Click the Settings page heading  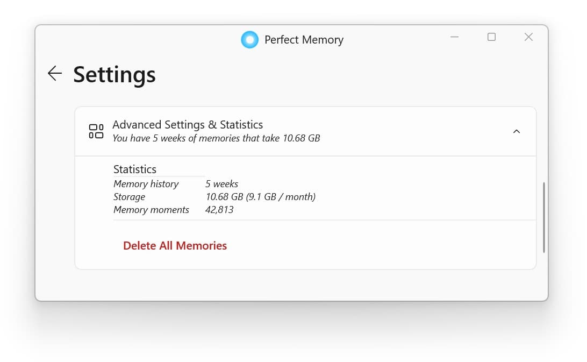114,75
